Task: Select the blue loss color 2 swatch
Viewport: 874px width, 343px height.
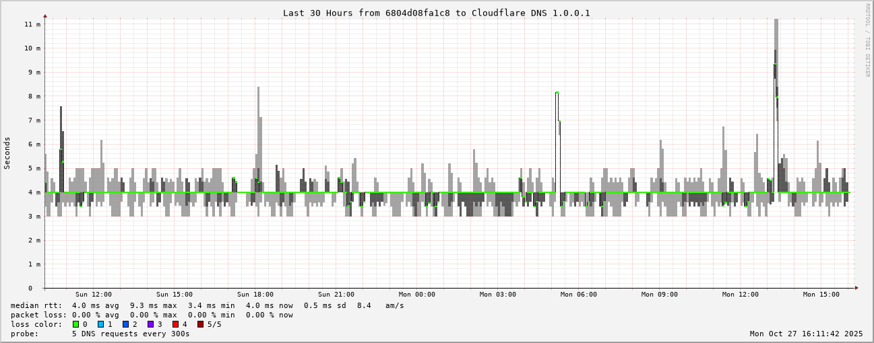Action: (126, 324)
